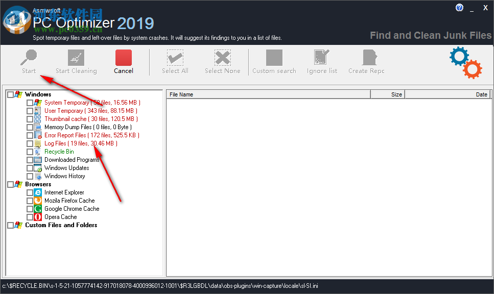Screen dimensions: 494x294
Task: Enable the Google Chrome Cache checkbox
Action: click(x=30, y=209)
